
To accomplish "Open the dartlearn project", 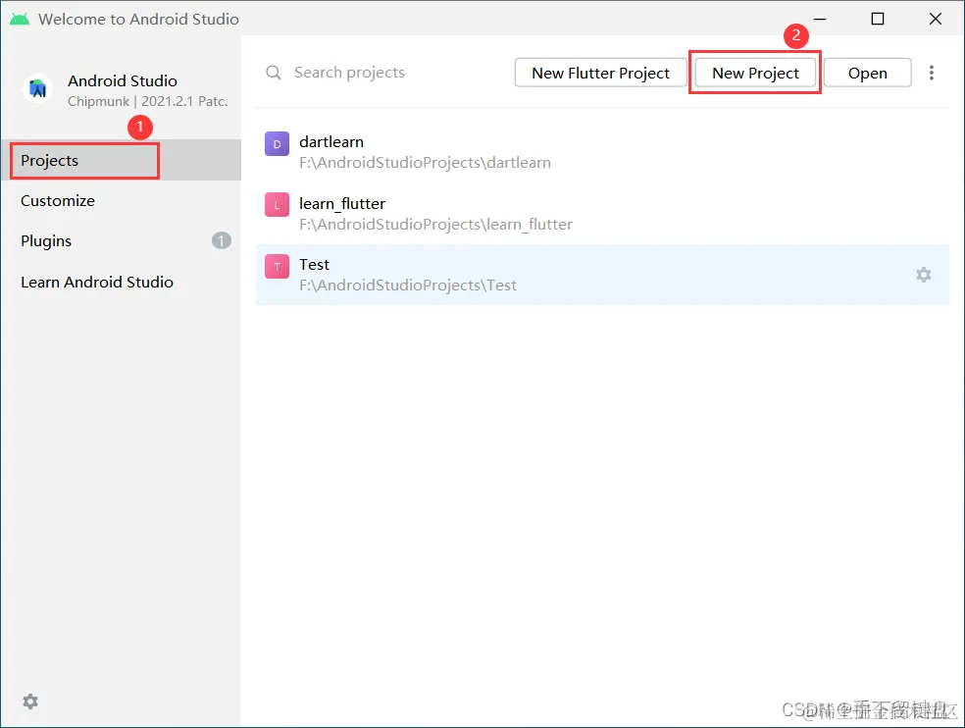I will point(602,151).
